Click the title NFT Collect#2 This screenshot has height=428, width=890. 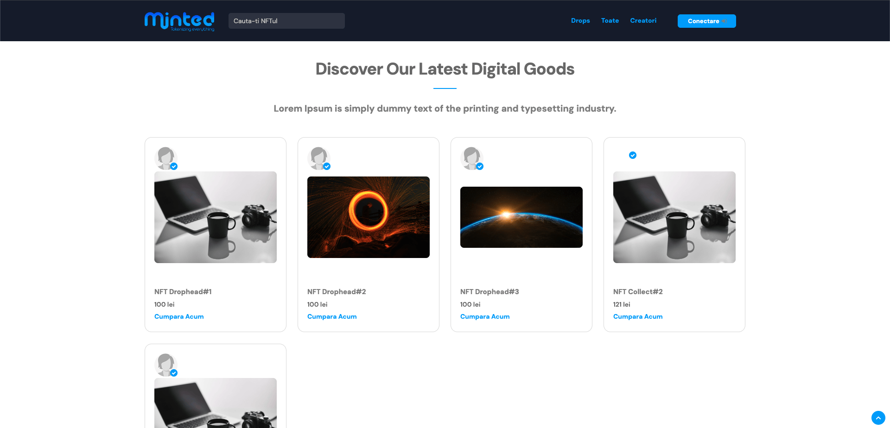[x=638, y=292]
